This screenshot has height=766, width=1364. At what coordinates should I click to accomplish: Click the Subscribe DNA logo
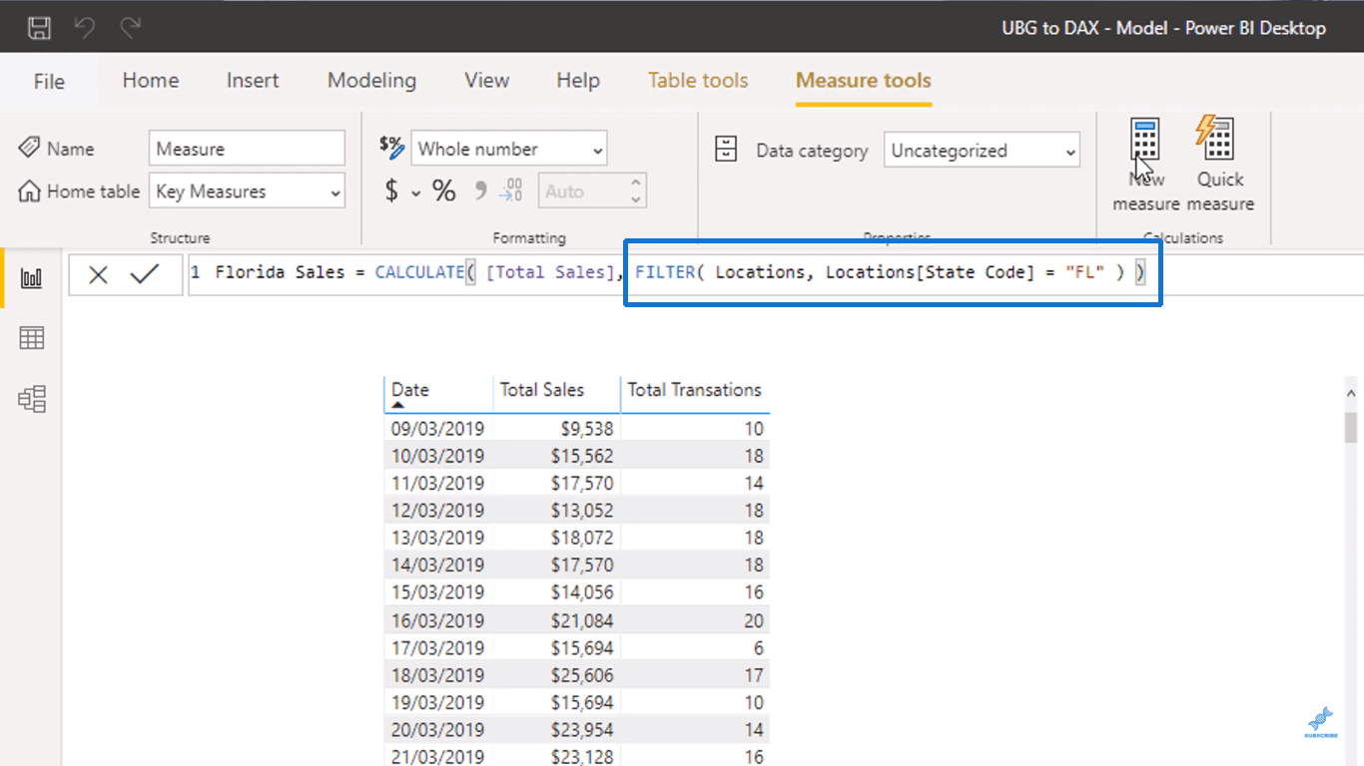click(x=1320, y=722)
